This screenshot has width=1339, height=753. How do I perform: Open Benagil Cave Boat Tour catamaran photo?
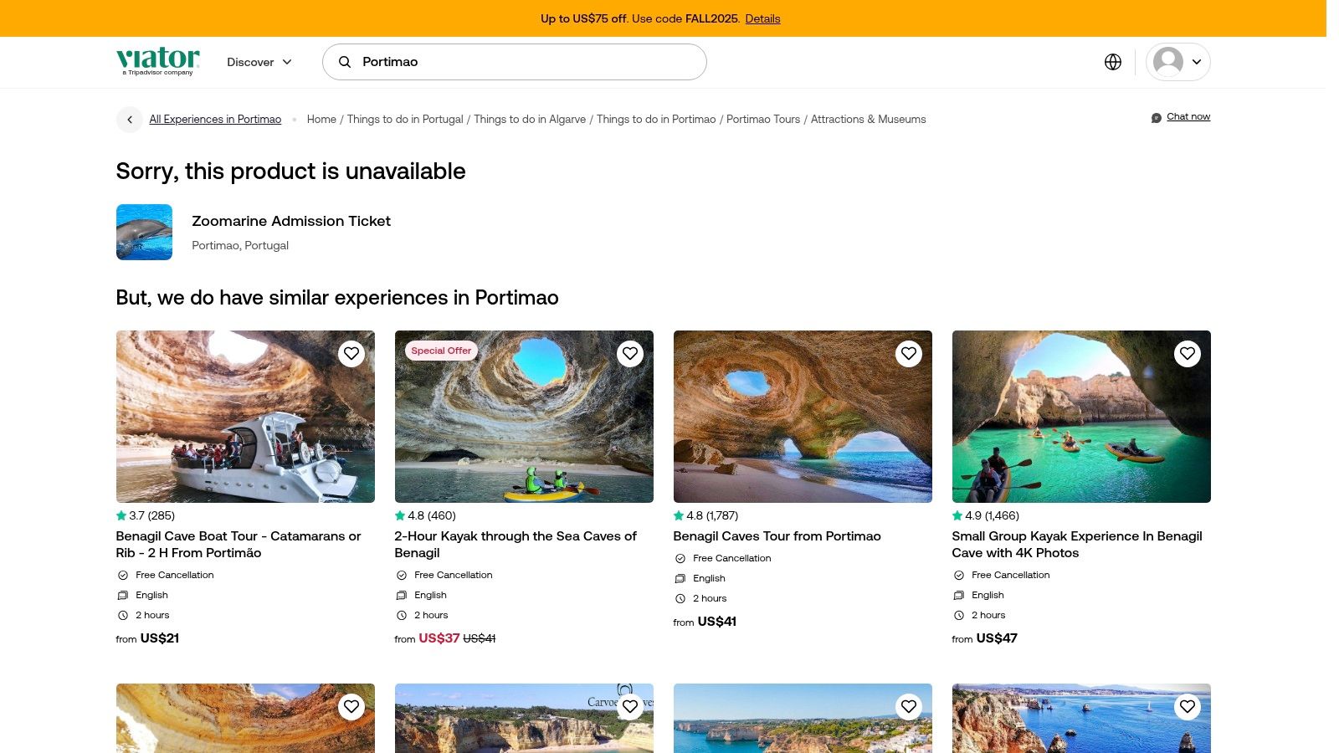pyautogui.click(x=245, y=417)
